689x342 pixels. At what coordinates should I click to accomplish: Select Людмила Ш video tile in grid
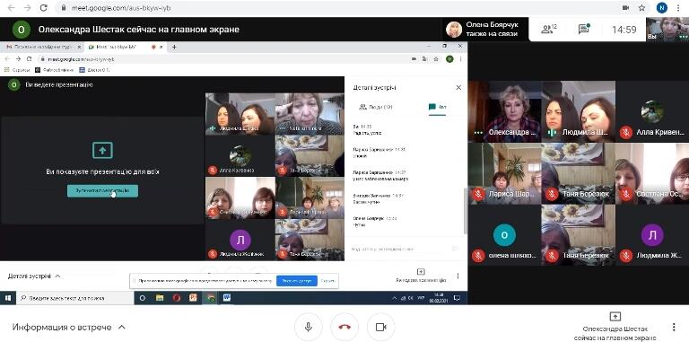(579, 111)
